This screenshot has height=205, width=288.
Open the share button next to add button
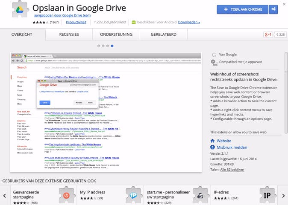273,9
